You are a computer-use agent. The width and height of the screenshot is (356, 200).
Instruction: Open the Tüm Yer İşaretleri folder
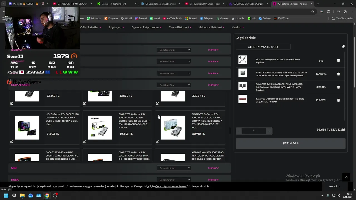[342, 19]
